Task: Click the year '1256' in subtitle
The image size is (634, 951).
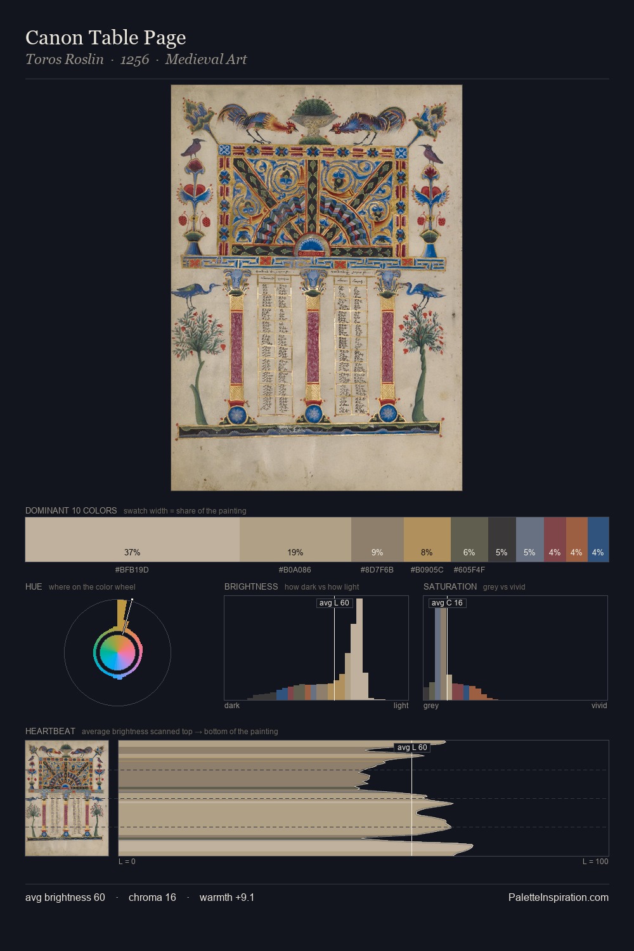Action: (x=135, y=60)
